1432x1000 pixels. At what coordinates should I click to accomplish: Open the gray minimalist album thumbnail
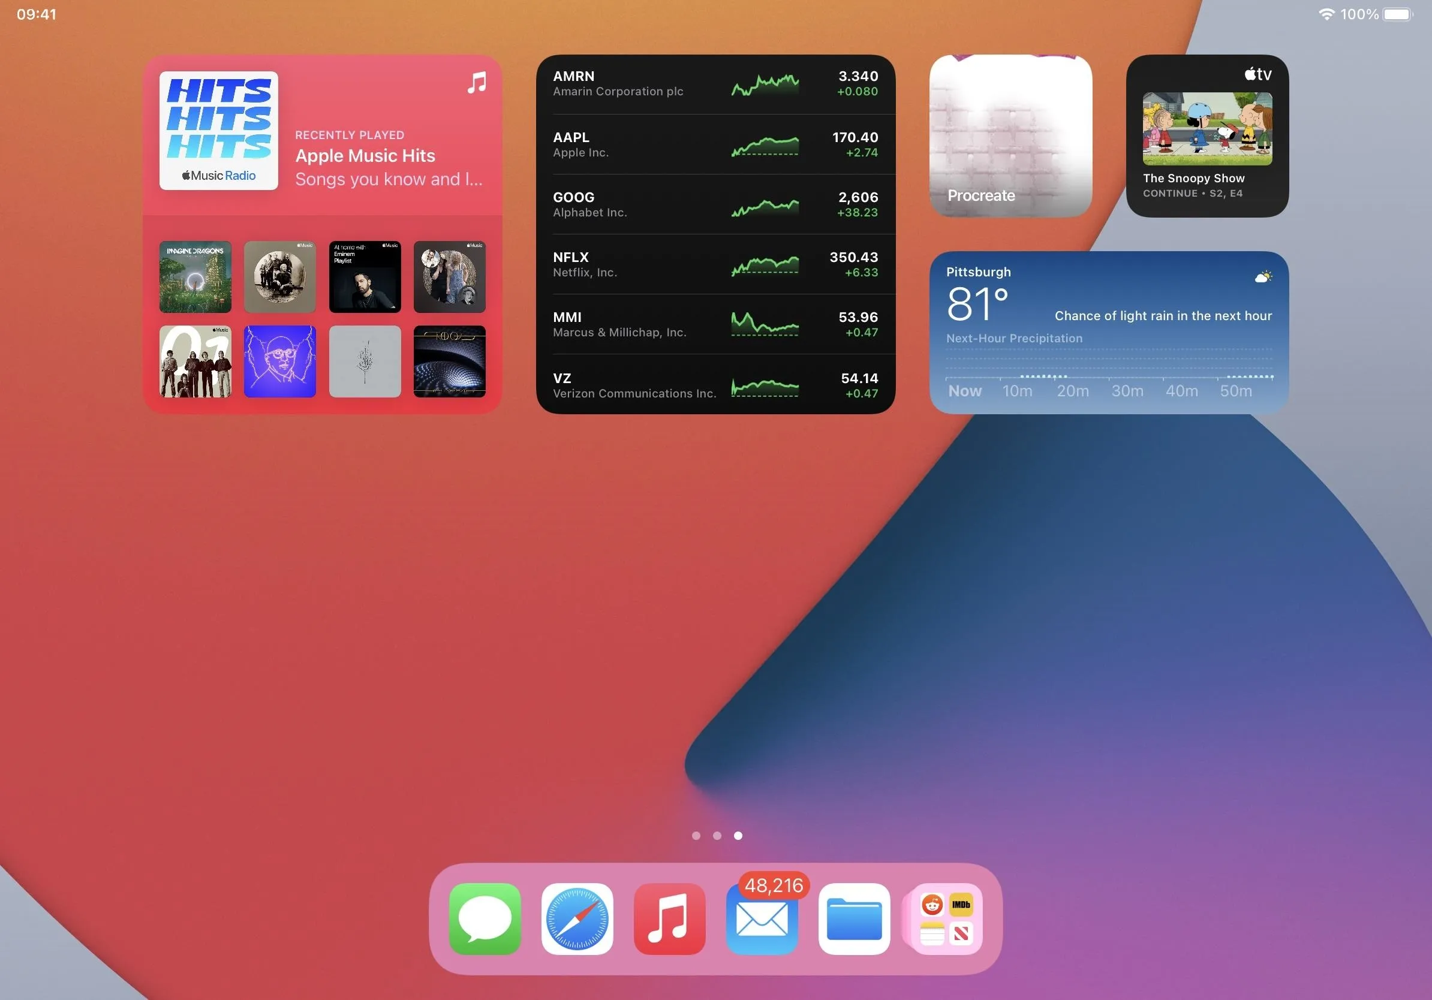point(365,362)
